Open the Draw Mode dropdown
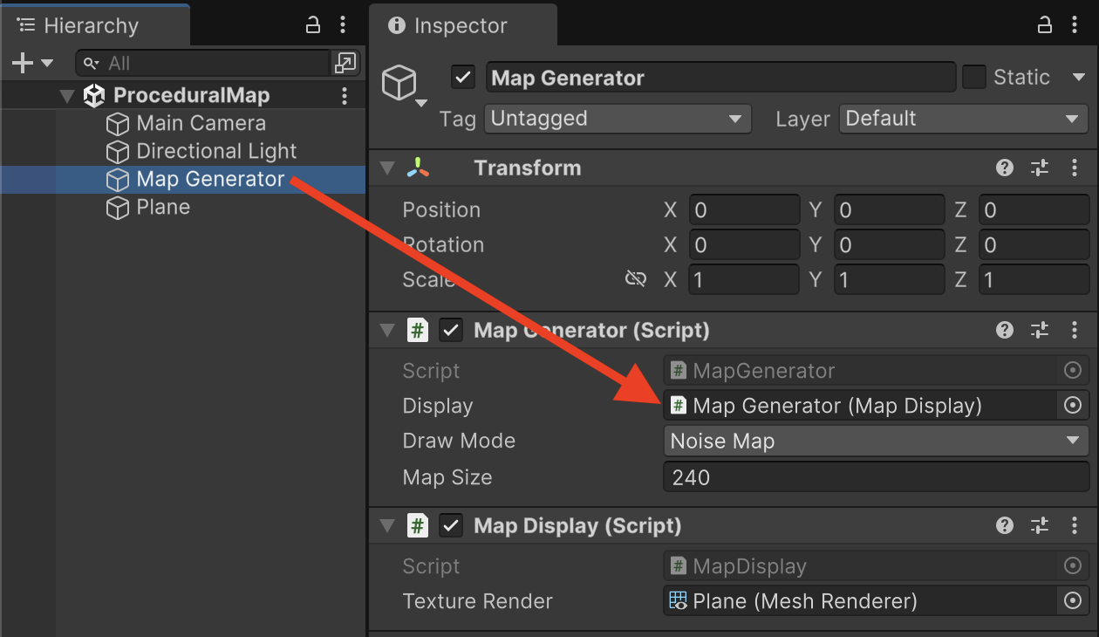This screenshot has width=1099, height=637. [876, 442]
